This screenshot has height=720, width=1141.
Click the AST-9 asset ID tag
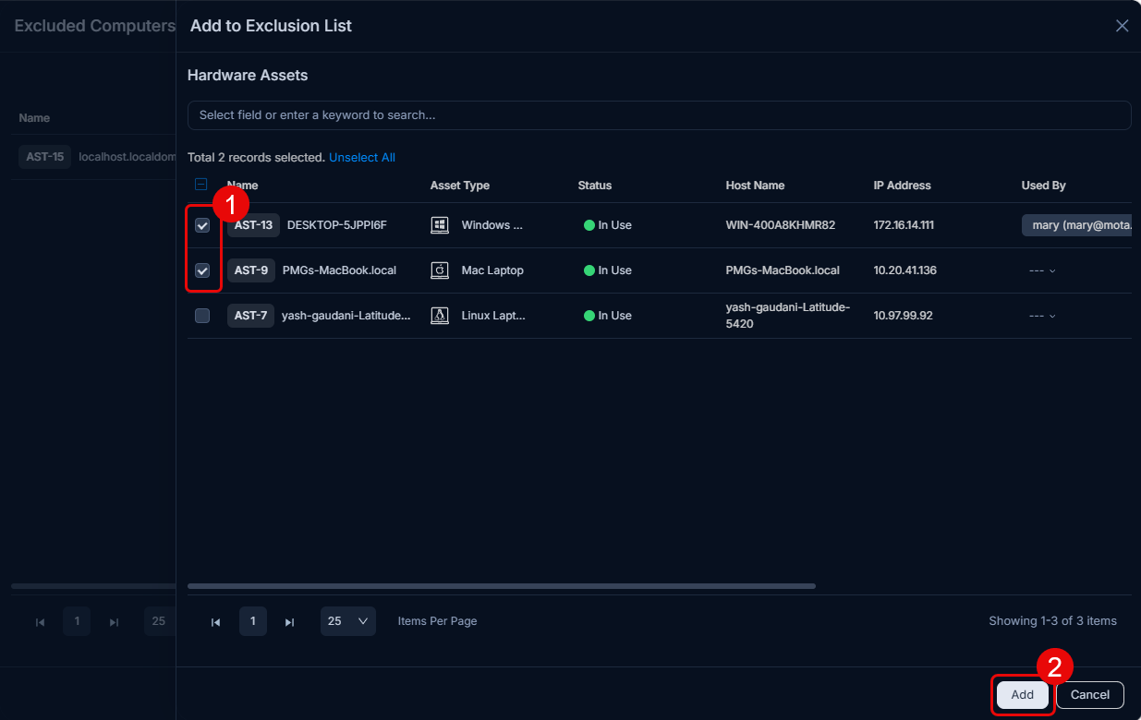coord(251,270)
